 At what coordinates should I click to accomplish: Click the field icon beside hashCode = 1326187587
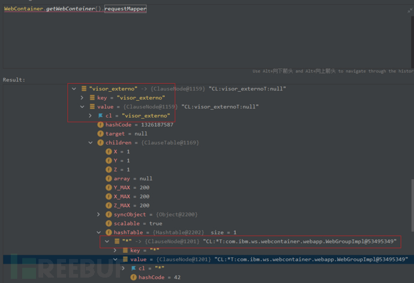101,125
